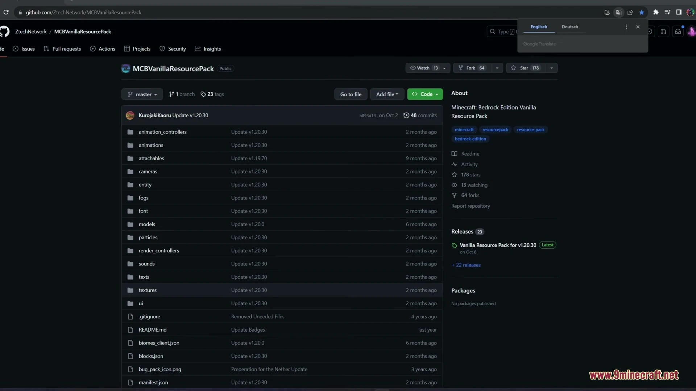Click the Chrome translate icon in address bar
Screen dimensions: 696x391
618,12
